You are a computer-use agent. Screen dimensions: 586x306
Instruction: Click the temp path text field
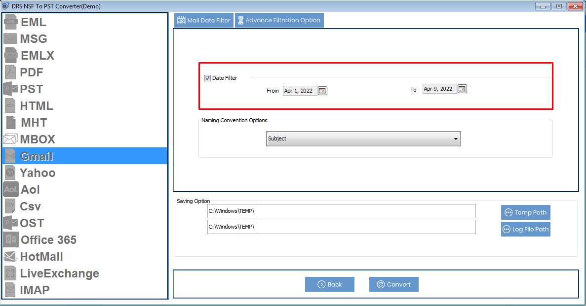(341, 211)
